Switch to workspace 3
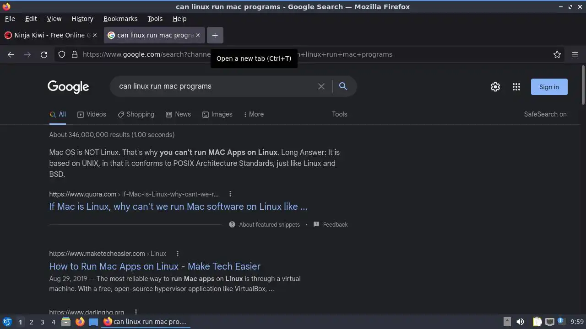Screen dimensions: 586x329 pyautogui.click(x=42, y=322)
